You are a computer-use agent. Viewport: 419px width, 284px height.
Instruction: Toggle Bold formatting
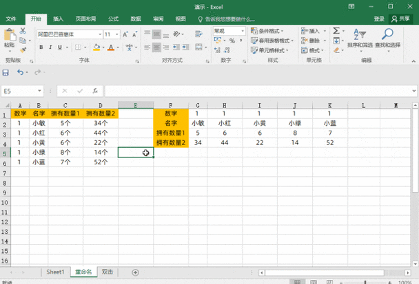click(41, 47)
